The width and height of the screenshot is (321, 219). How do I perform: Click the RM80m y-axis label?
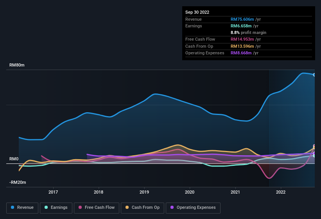coord(17,65)
